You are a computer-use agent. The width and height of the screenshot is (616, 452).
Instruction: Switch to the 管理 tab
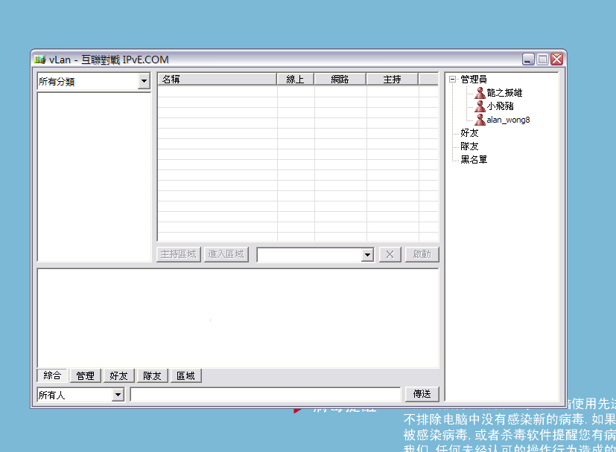coord(84,375)
